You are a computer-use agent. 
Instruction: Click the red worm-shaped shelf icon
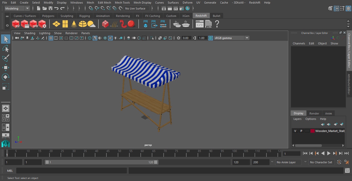123,24
